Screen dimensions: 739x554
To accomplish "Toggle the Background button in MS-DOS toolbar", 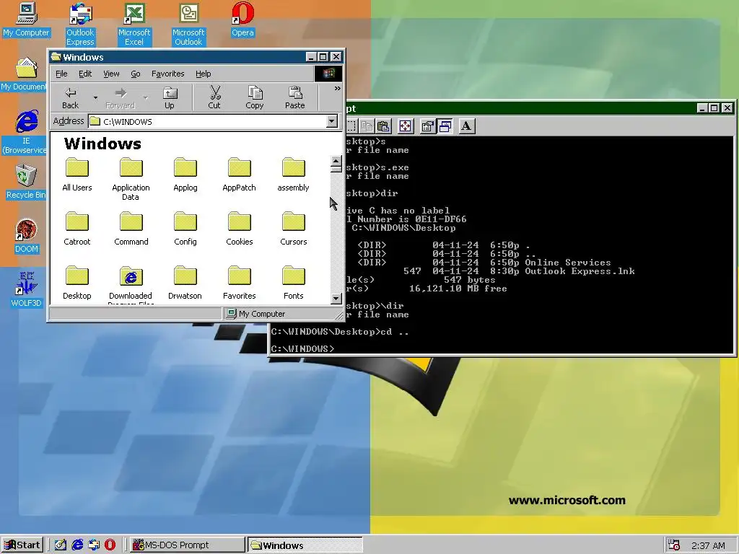I will coord(445,126).
